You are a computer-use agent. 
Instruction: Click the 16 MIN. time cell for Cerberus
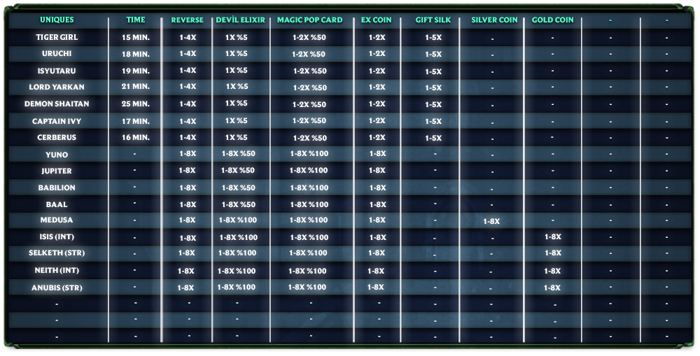pyautogui.click(x=136, y=138)
